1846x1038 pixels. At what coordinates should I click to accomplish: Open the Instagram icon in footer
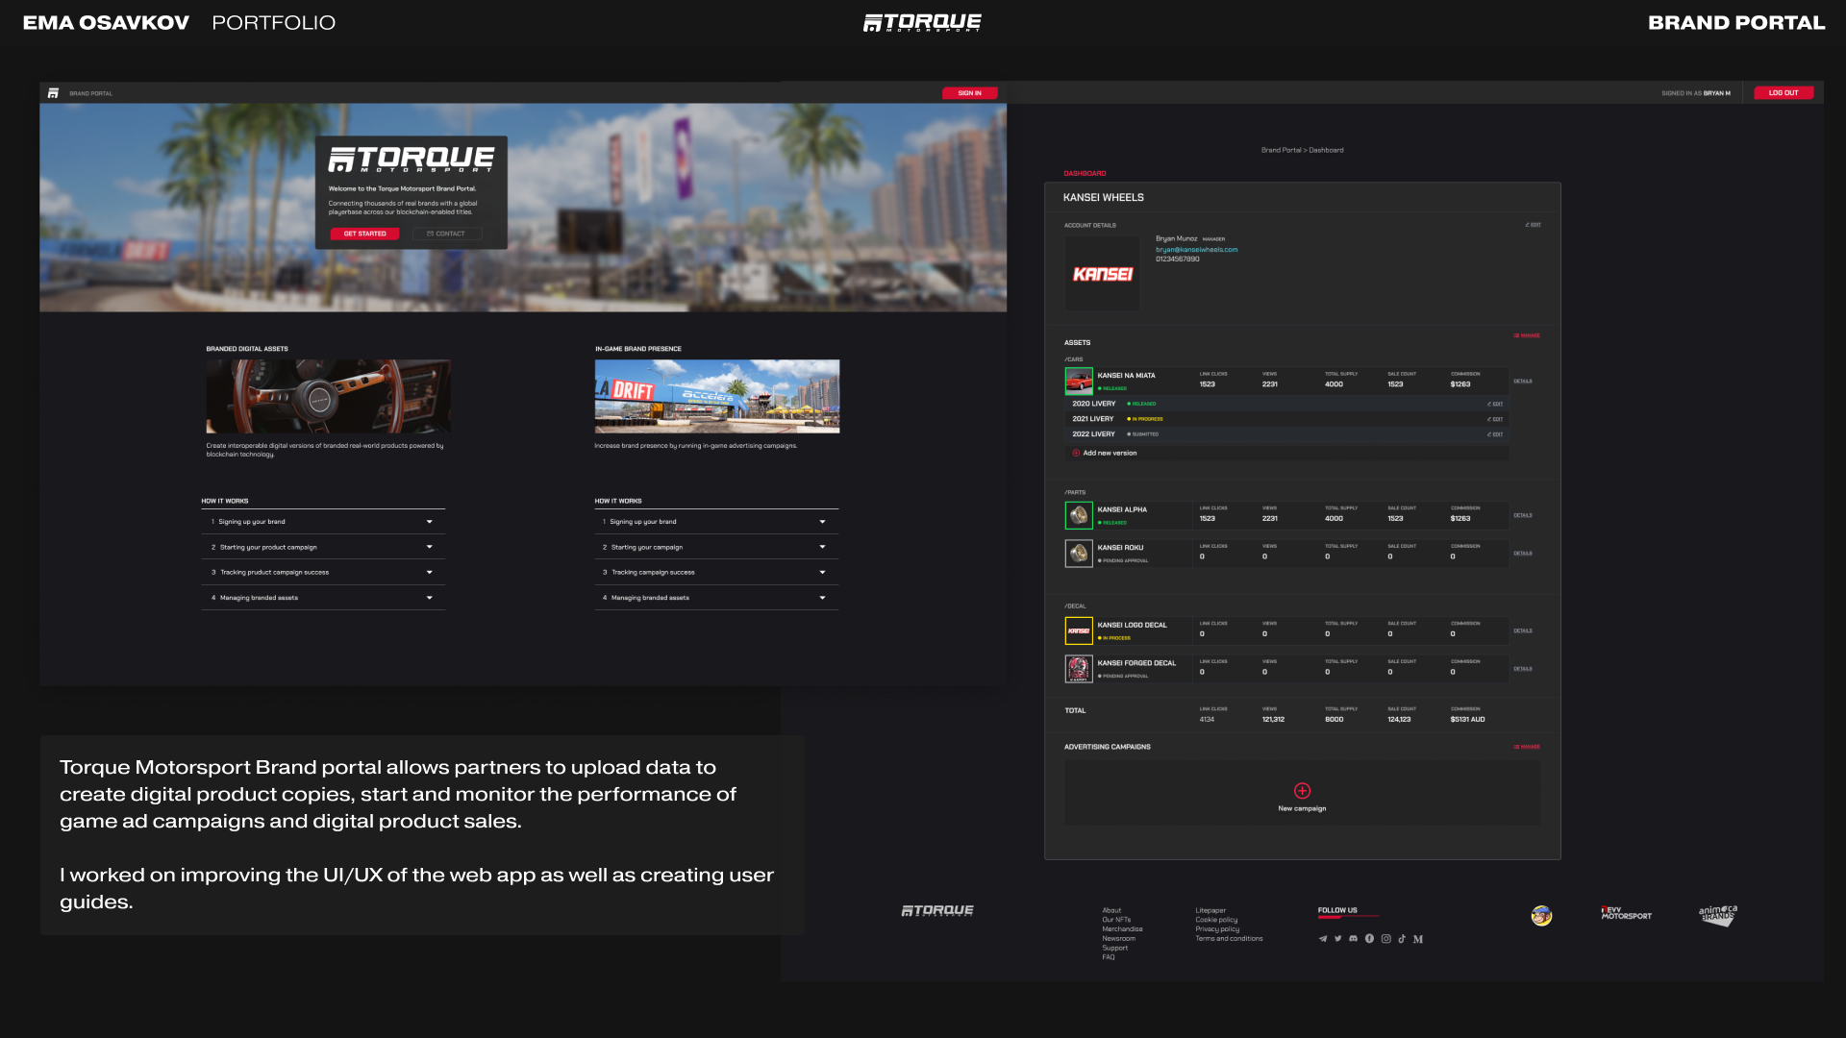(1385, 939)
